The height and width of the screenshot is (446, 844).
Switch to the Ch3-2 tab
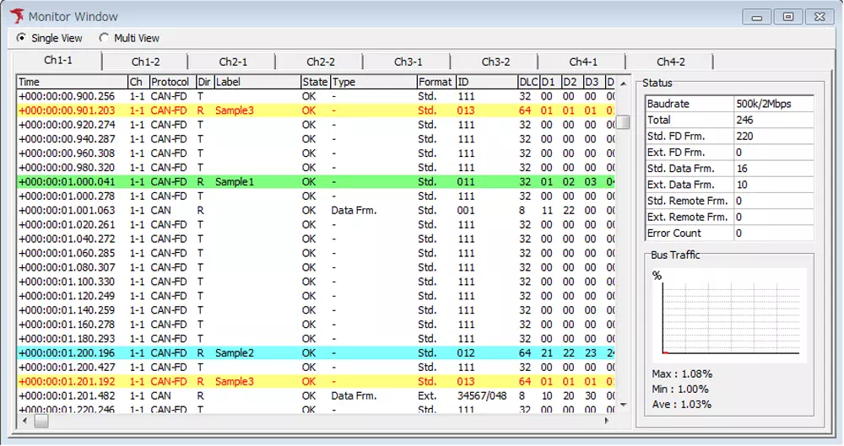coord(495,62)
